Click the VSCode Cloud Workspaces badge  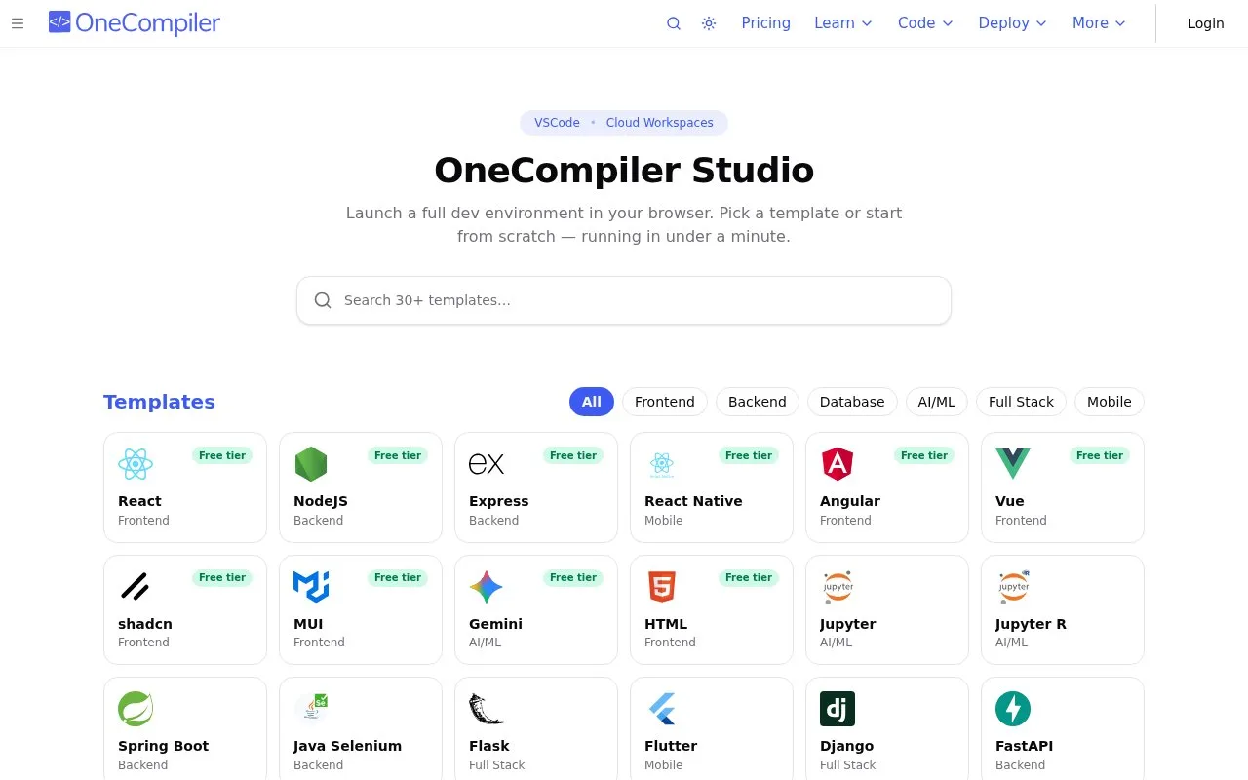click(624, 123)
